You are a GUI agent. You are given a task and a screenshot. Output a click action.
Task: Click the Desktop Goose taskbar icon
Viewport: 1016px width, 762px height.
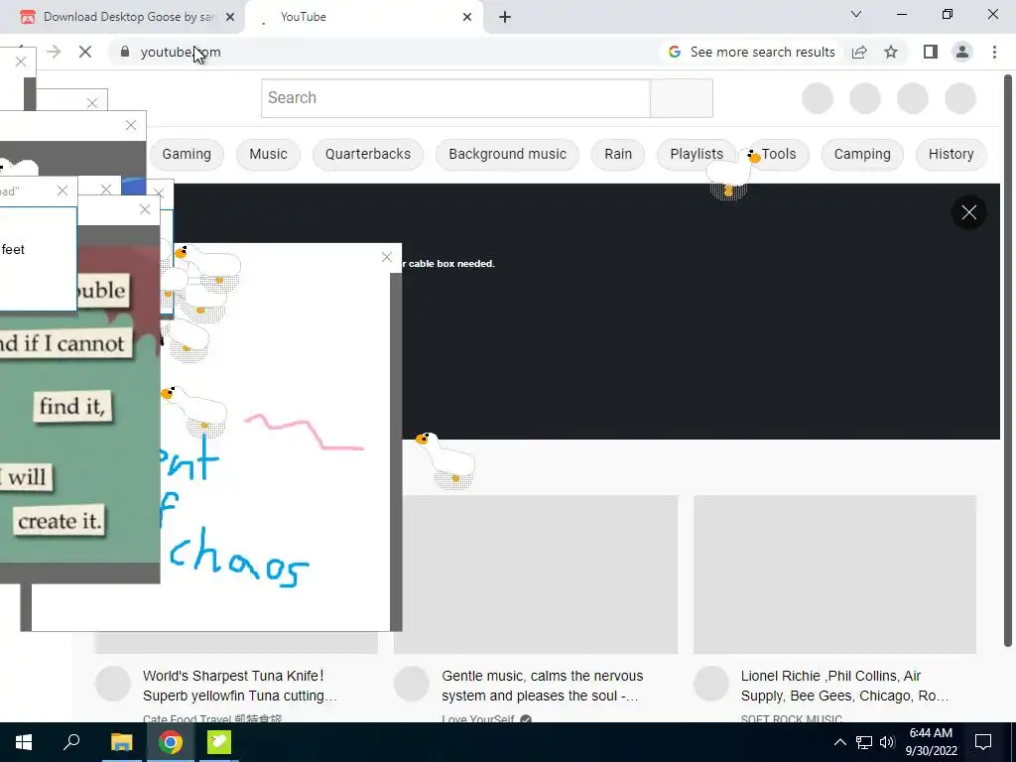pos(219,742)
